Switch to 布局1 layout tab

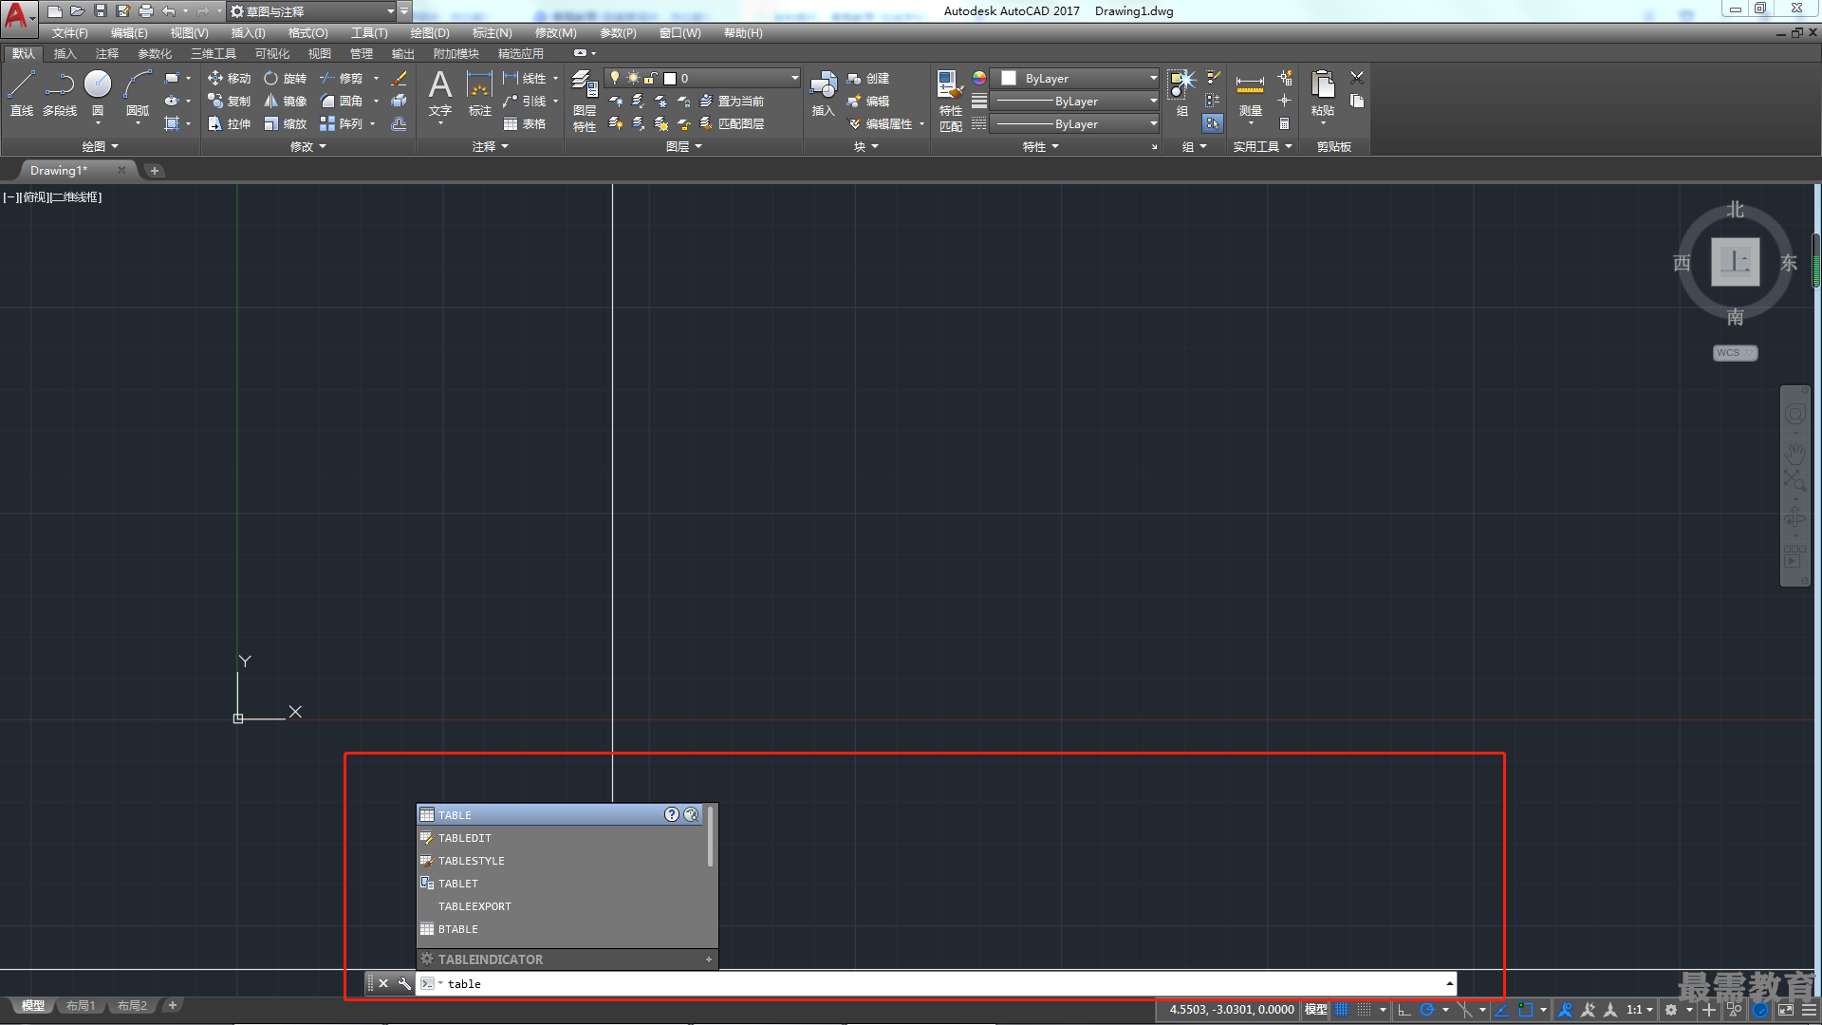tap(81, 1006)
